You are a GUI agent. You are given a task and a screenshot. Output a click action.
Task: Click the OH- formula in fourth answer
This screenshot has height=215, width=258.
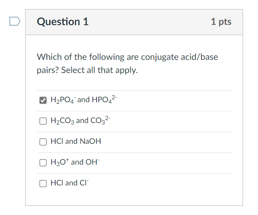pyautogui.click(x=92, y=162)
